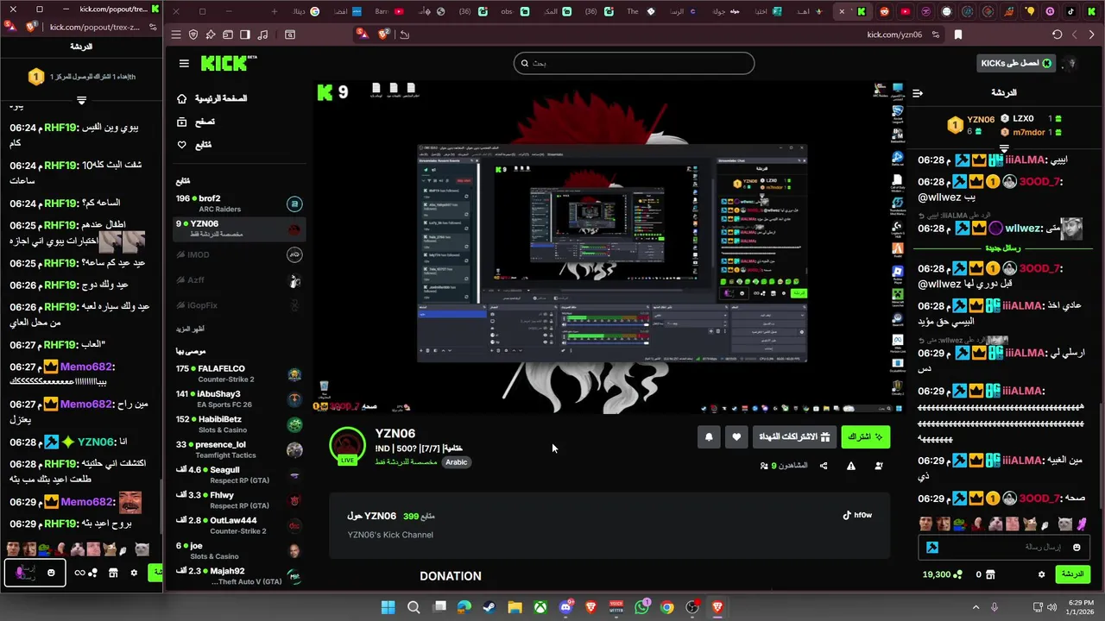Click the browser sparkle AI icon

pos(211,34)
